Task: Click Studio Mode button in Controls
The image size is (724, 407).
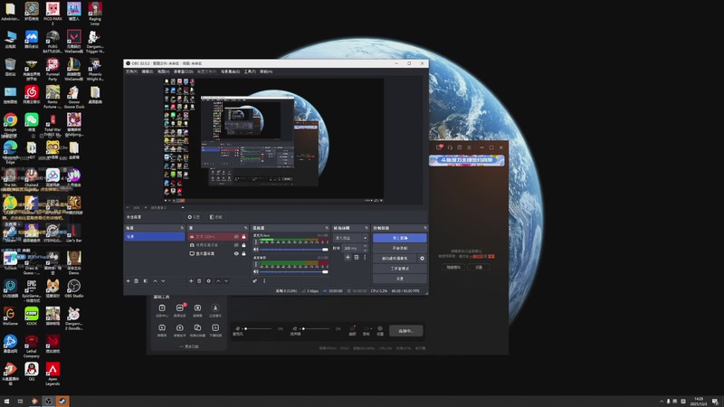Action: tap(399, 269)
